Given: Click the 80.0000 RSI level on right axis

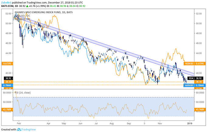Looking at the screenshot, I should click(x=200, y=93).
